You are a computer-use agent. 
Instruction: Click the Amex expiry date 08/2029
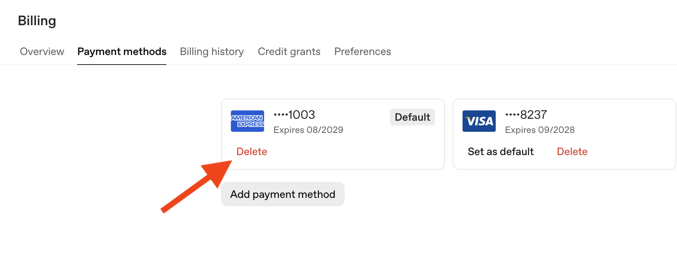point(308,130)
